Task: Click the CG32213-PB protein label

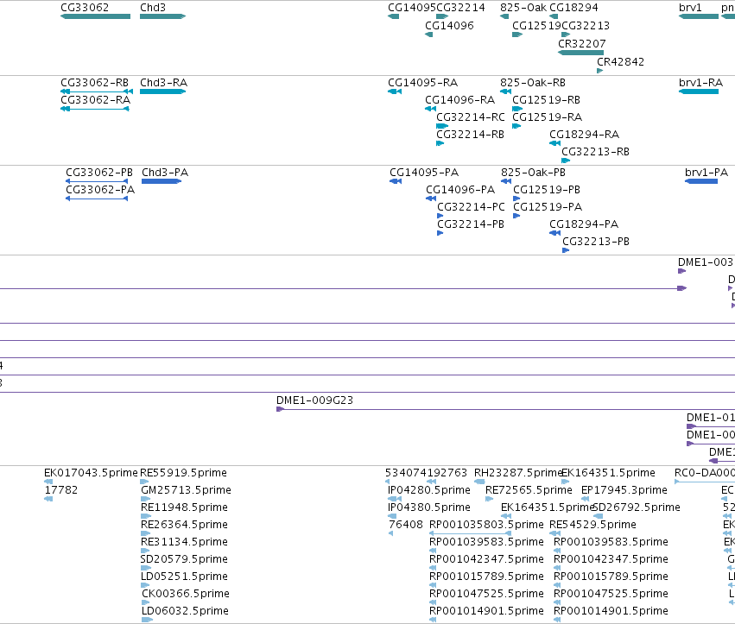Action: (x=596, y=242)
